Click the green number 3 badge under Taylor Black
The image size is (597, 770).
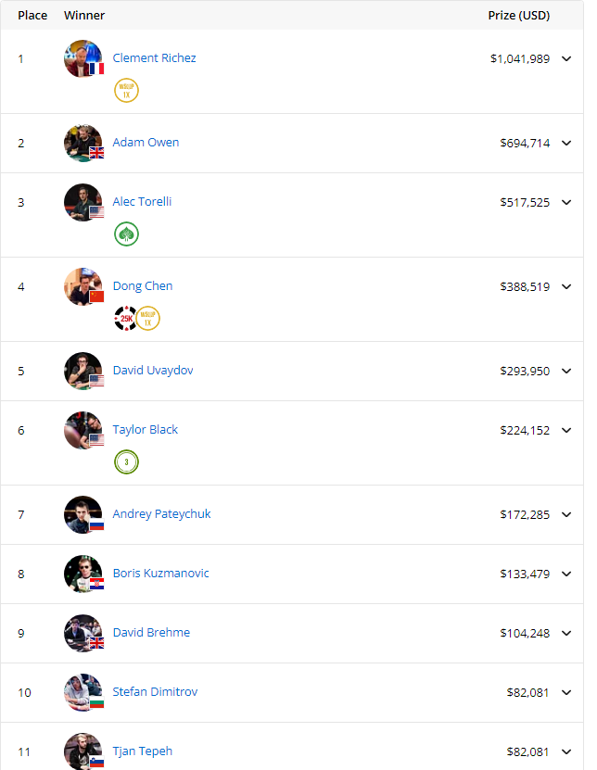[x=126, y=461]
